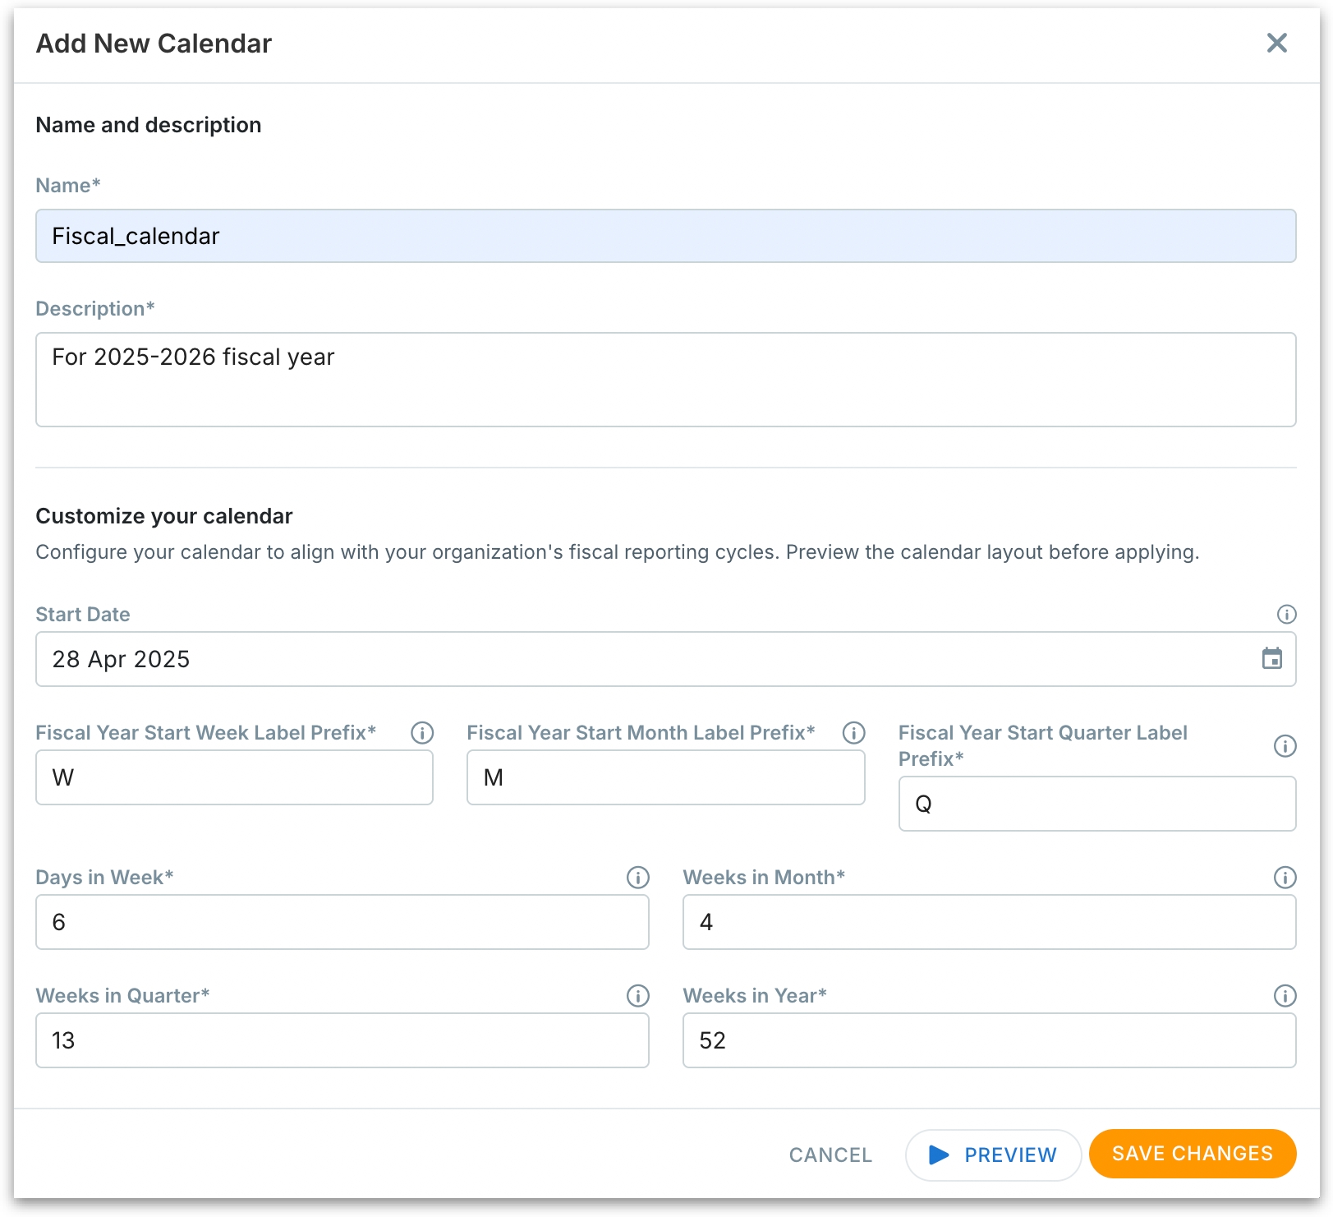
Task: Click info icon for Month Label Prefix
Action: click(x=853, y=733)
